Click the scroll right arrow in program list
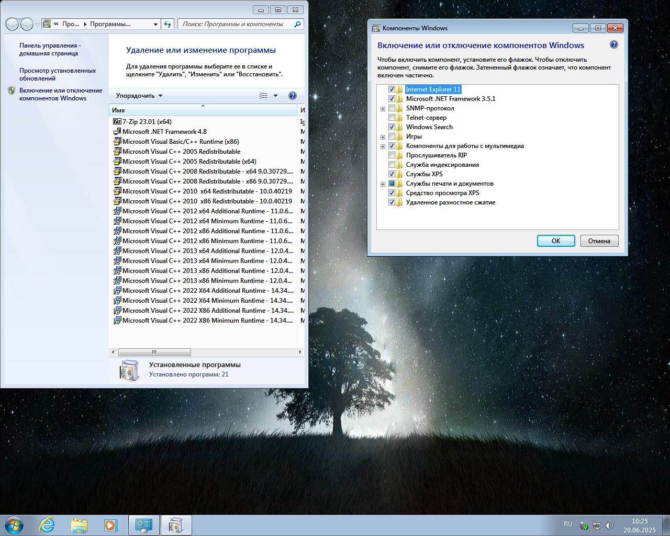This screenshot has height=536, width=670. click(300, 352)
